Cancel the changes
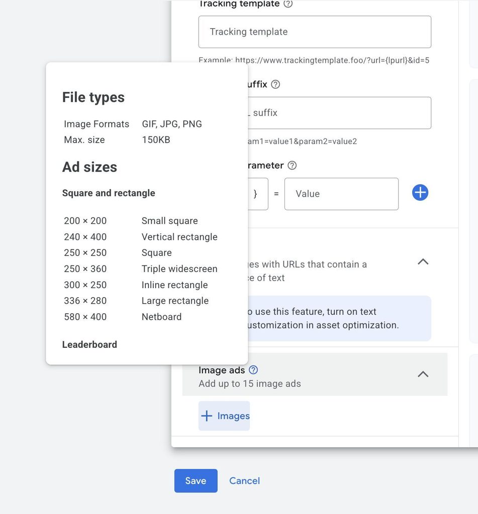The height and width of the screenshot is (514, 478). coord(245,480)
